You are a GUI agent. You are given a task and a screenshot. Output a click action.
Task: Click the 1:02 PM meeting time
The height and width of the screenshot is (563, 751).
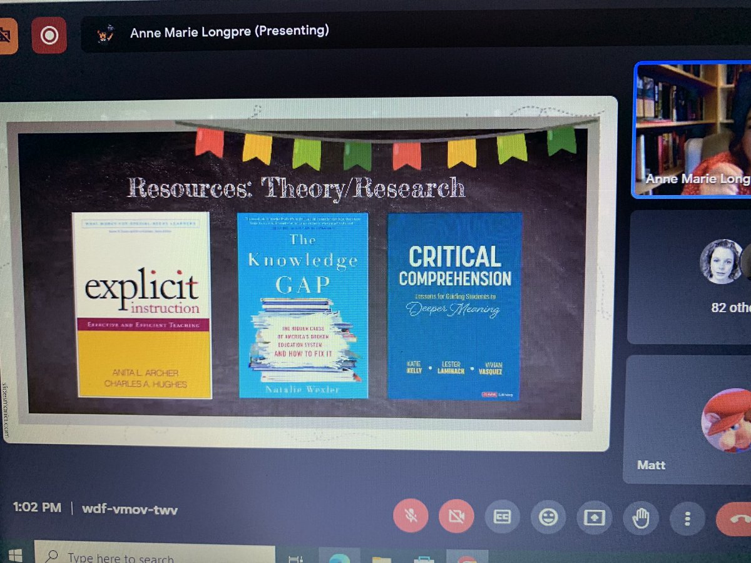pyautogui.click(x=37, y=508)
